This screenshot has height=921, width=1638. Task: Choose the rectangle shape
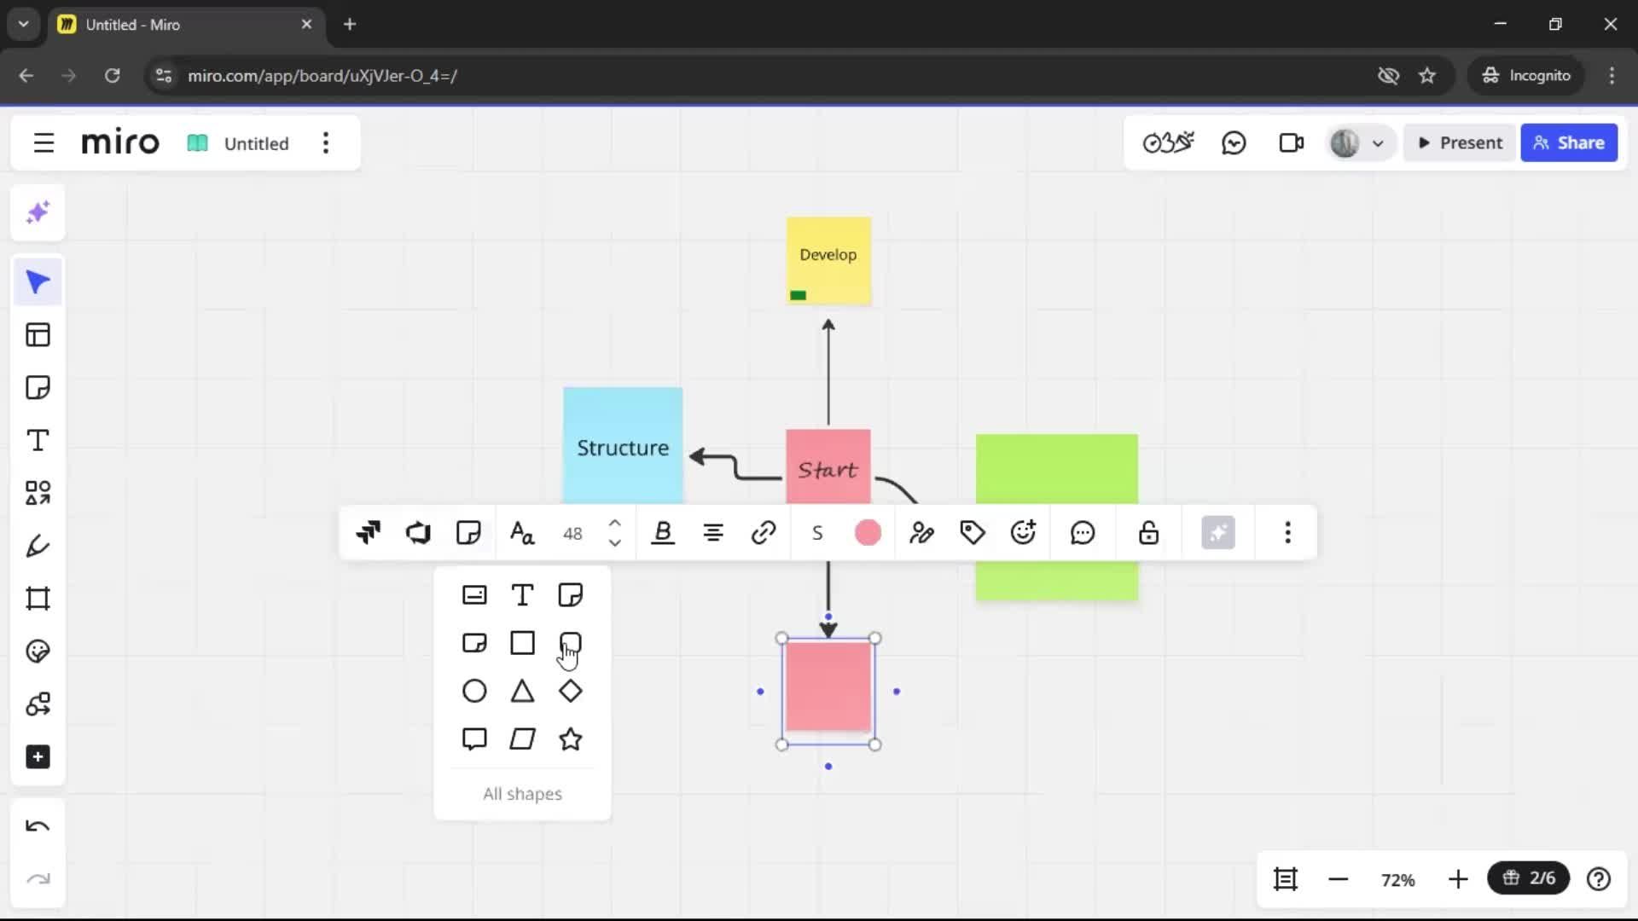(x=522, y=643)
